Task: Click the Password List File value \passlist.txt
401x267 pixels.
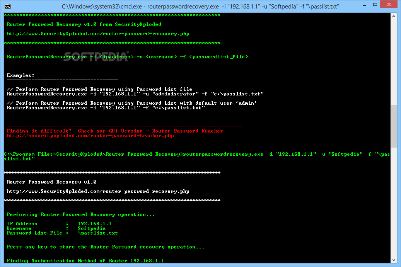Action: tap(98, 233)
